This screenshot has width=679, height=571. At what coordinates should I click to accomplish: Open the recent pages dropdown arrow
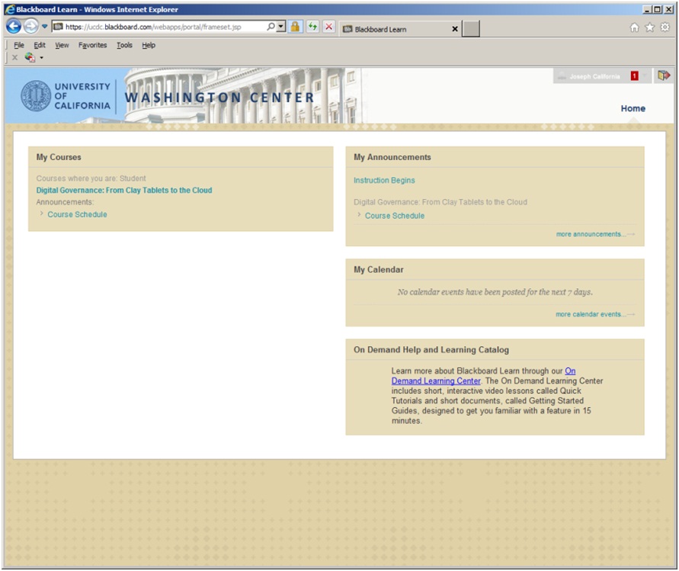pyautogui.click(x=45, y=27)
